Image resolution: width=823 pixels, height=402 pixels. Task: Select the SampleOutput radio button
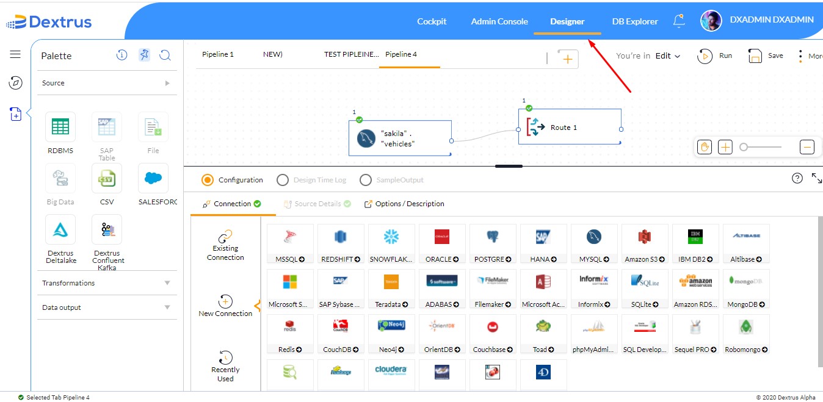366,180
